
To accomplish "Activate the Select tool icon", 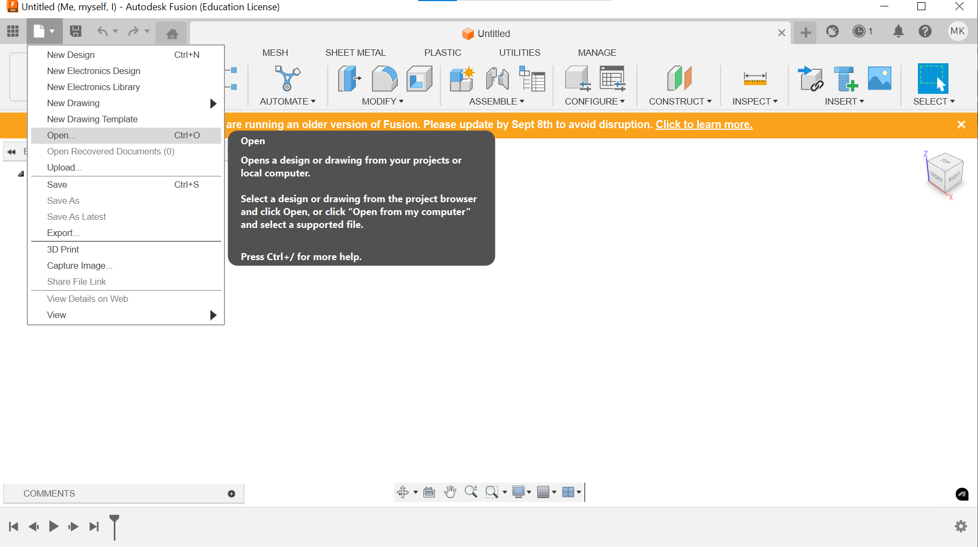I will click(933, 78).
